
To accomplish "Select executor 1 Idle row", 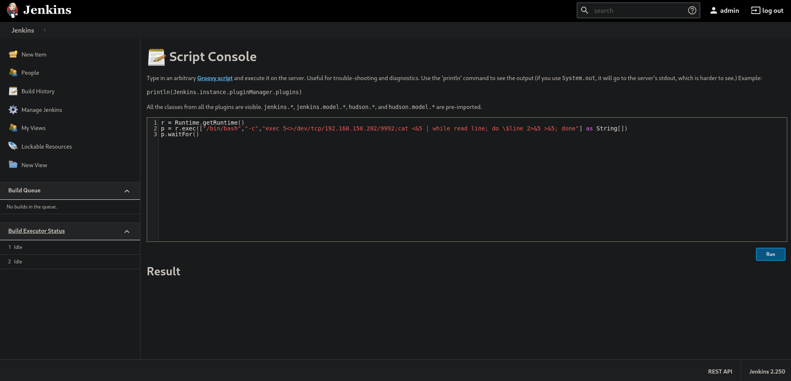I will 70,247.
